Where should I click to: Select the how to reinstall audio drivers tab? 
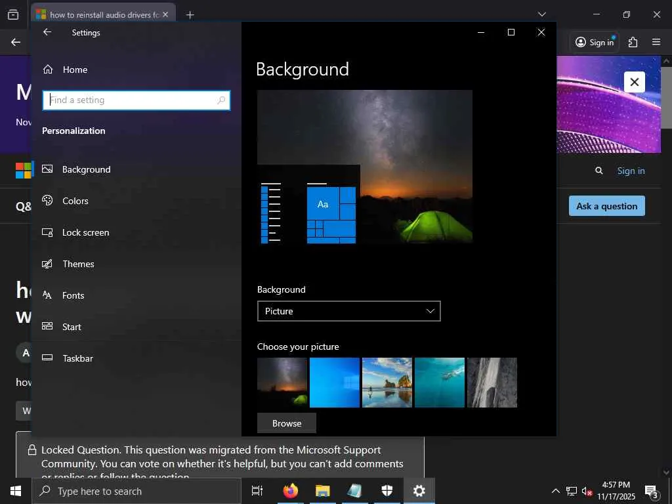(x=103, y=14)
